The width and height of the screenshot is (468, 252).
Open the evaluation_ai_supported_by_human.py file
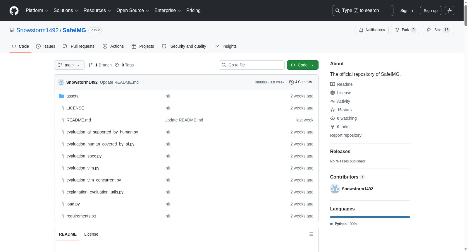pos(102,132)
